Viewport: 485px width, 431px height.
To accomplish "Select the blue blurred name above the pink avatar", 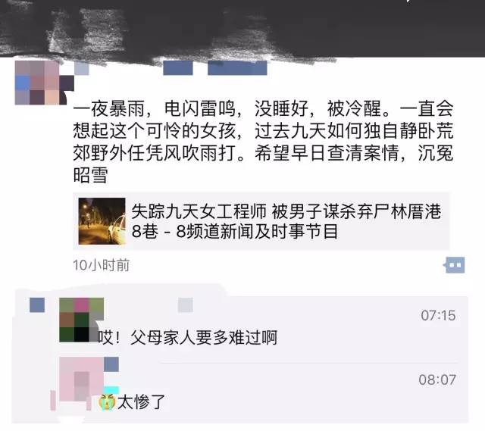I will coord(111,364).
